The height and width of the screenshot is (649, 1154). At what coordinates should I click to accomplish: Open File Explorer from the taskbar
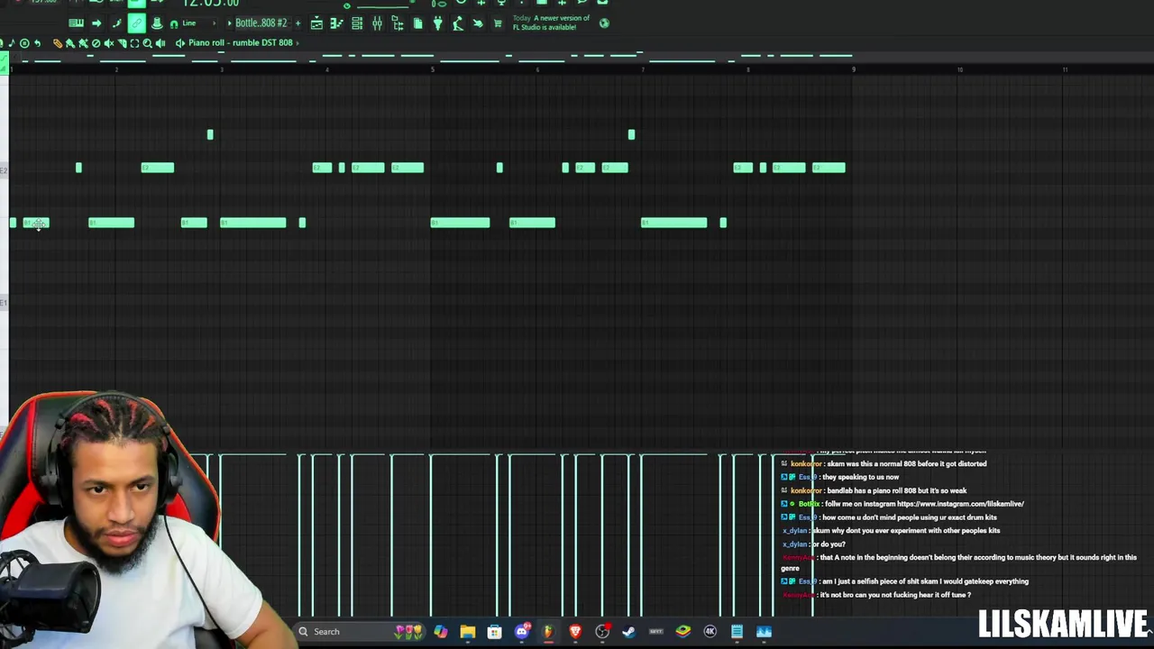[x=467, y=631]
